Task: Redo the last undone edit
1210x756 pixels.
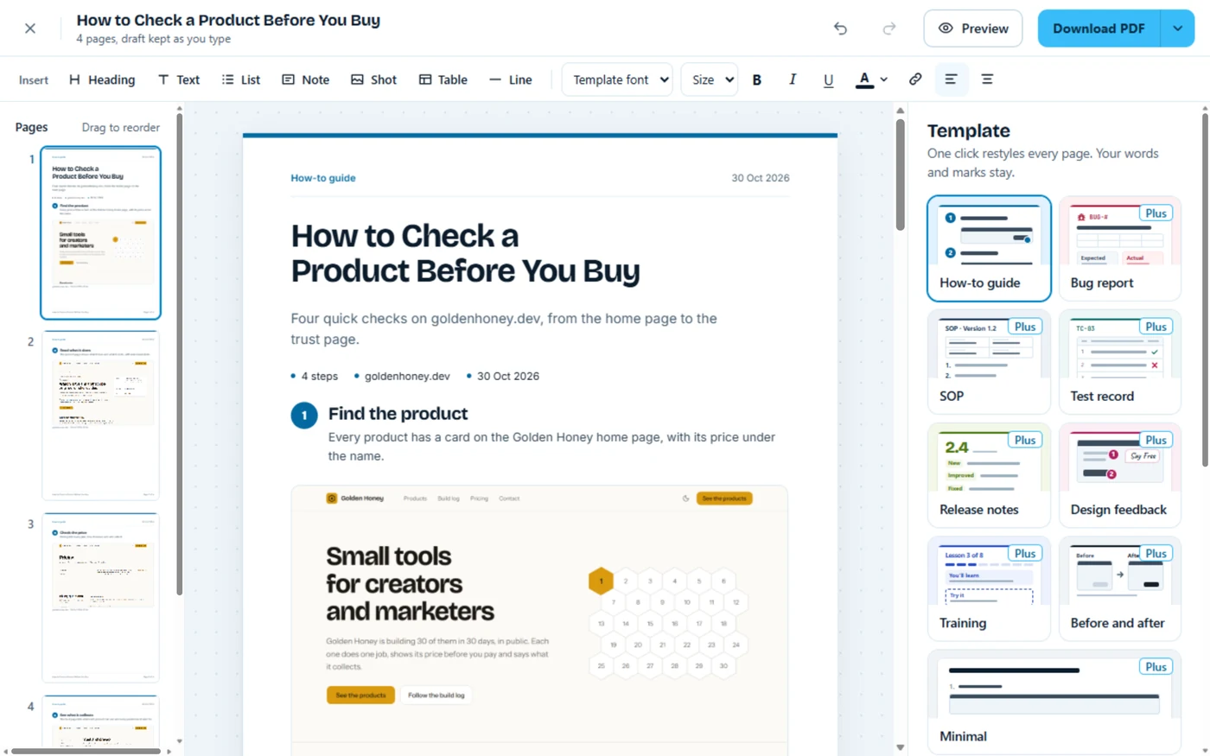Action: point(888,29)
